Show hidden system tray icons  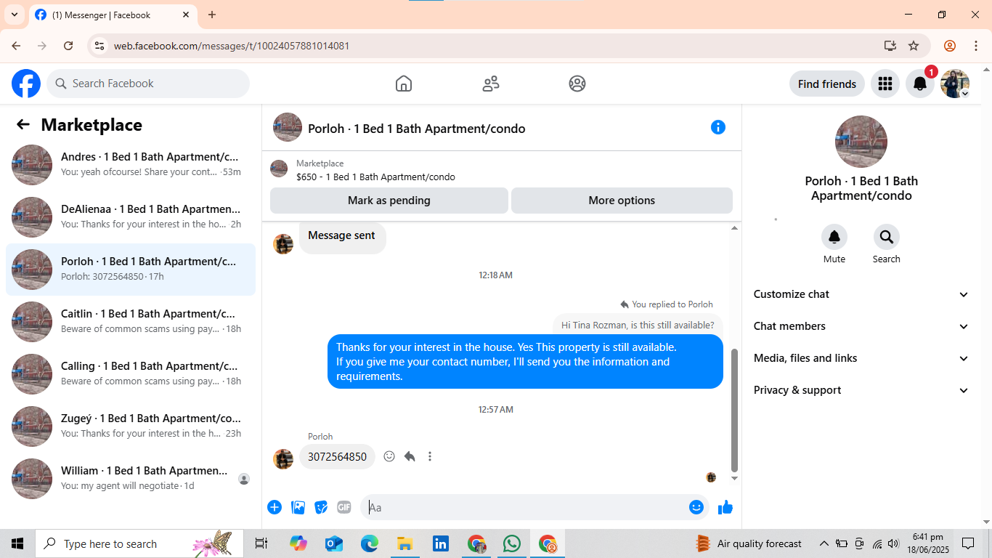pos(824,543)
